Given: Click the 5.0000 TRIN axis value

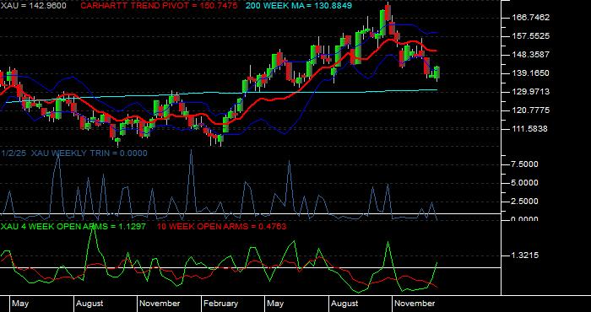Looking at the screenshot, I should [x=524, y=183].
